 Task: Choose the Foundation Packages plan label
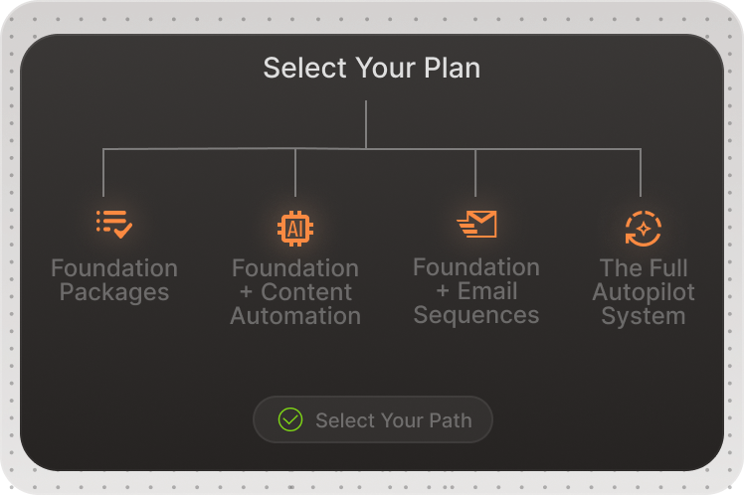[x=114, y=280]
